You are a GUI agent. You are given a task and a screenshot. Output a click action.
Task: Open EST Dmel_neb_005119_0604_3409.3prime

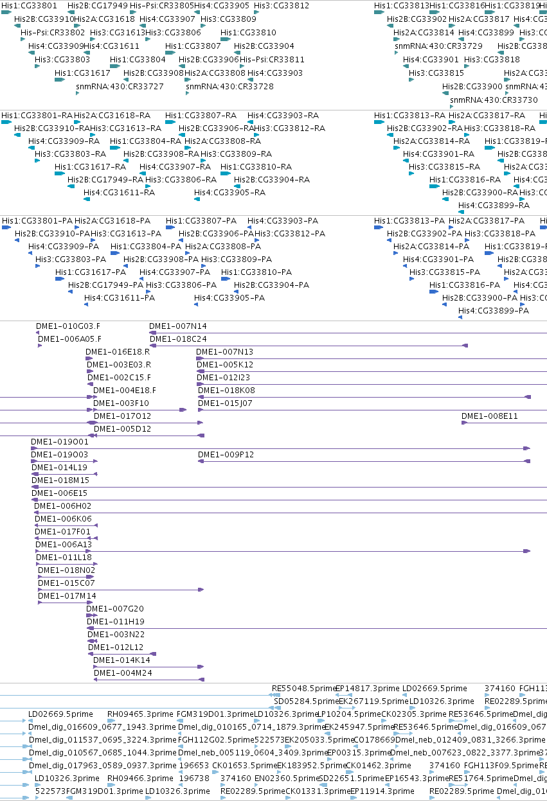[251, 753]
